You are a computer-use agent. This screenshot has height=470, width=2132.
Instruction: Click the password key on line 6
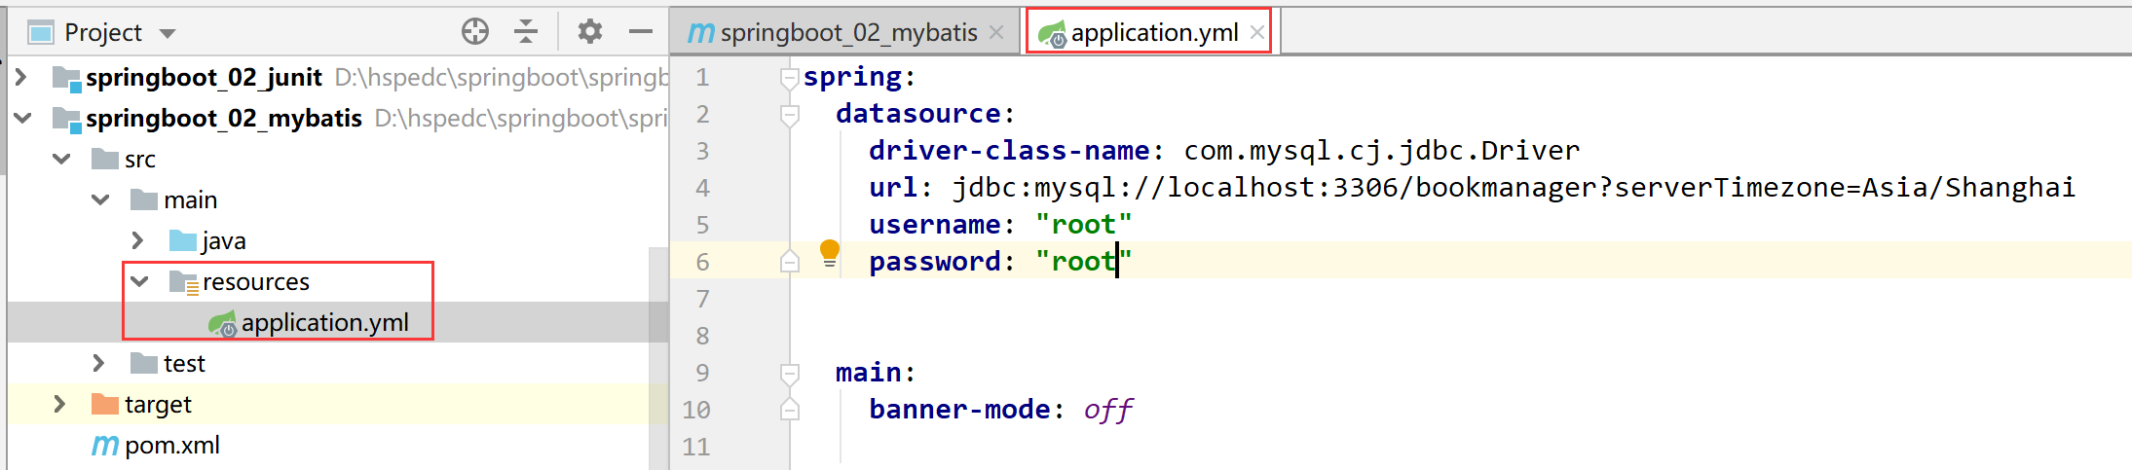pos(934,262)
